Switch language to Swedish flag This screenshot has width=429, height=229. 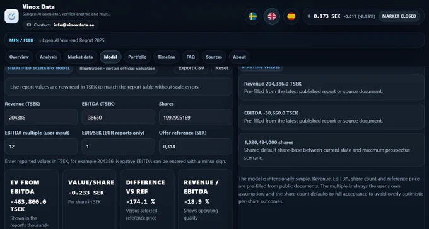(x=252, y=16)
